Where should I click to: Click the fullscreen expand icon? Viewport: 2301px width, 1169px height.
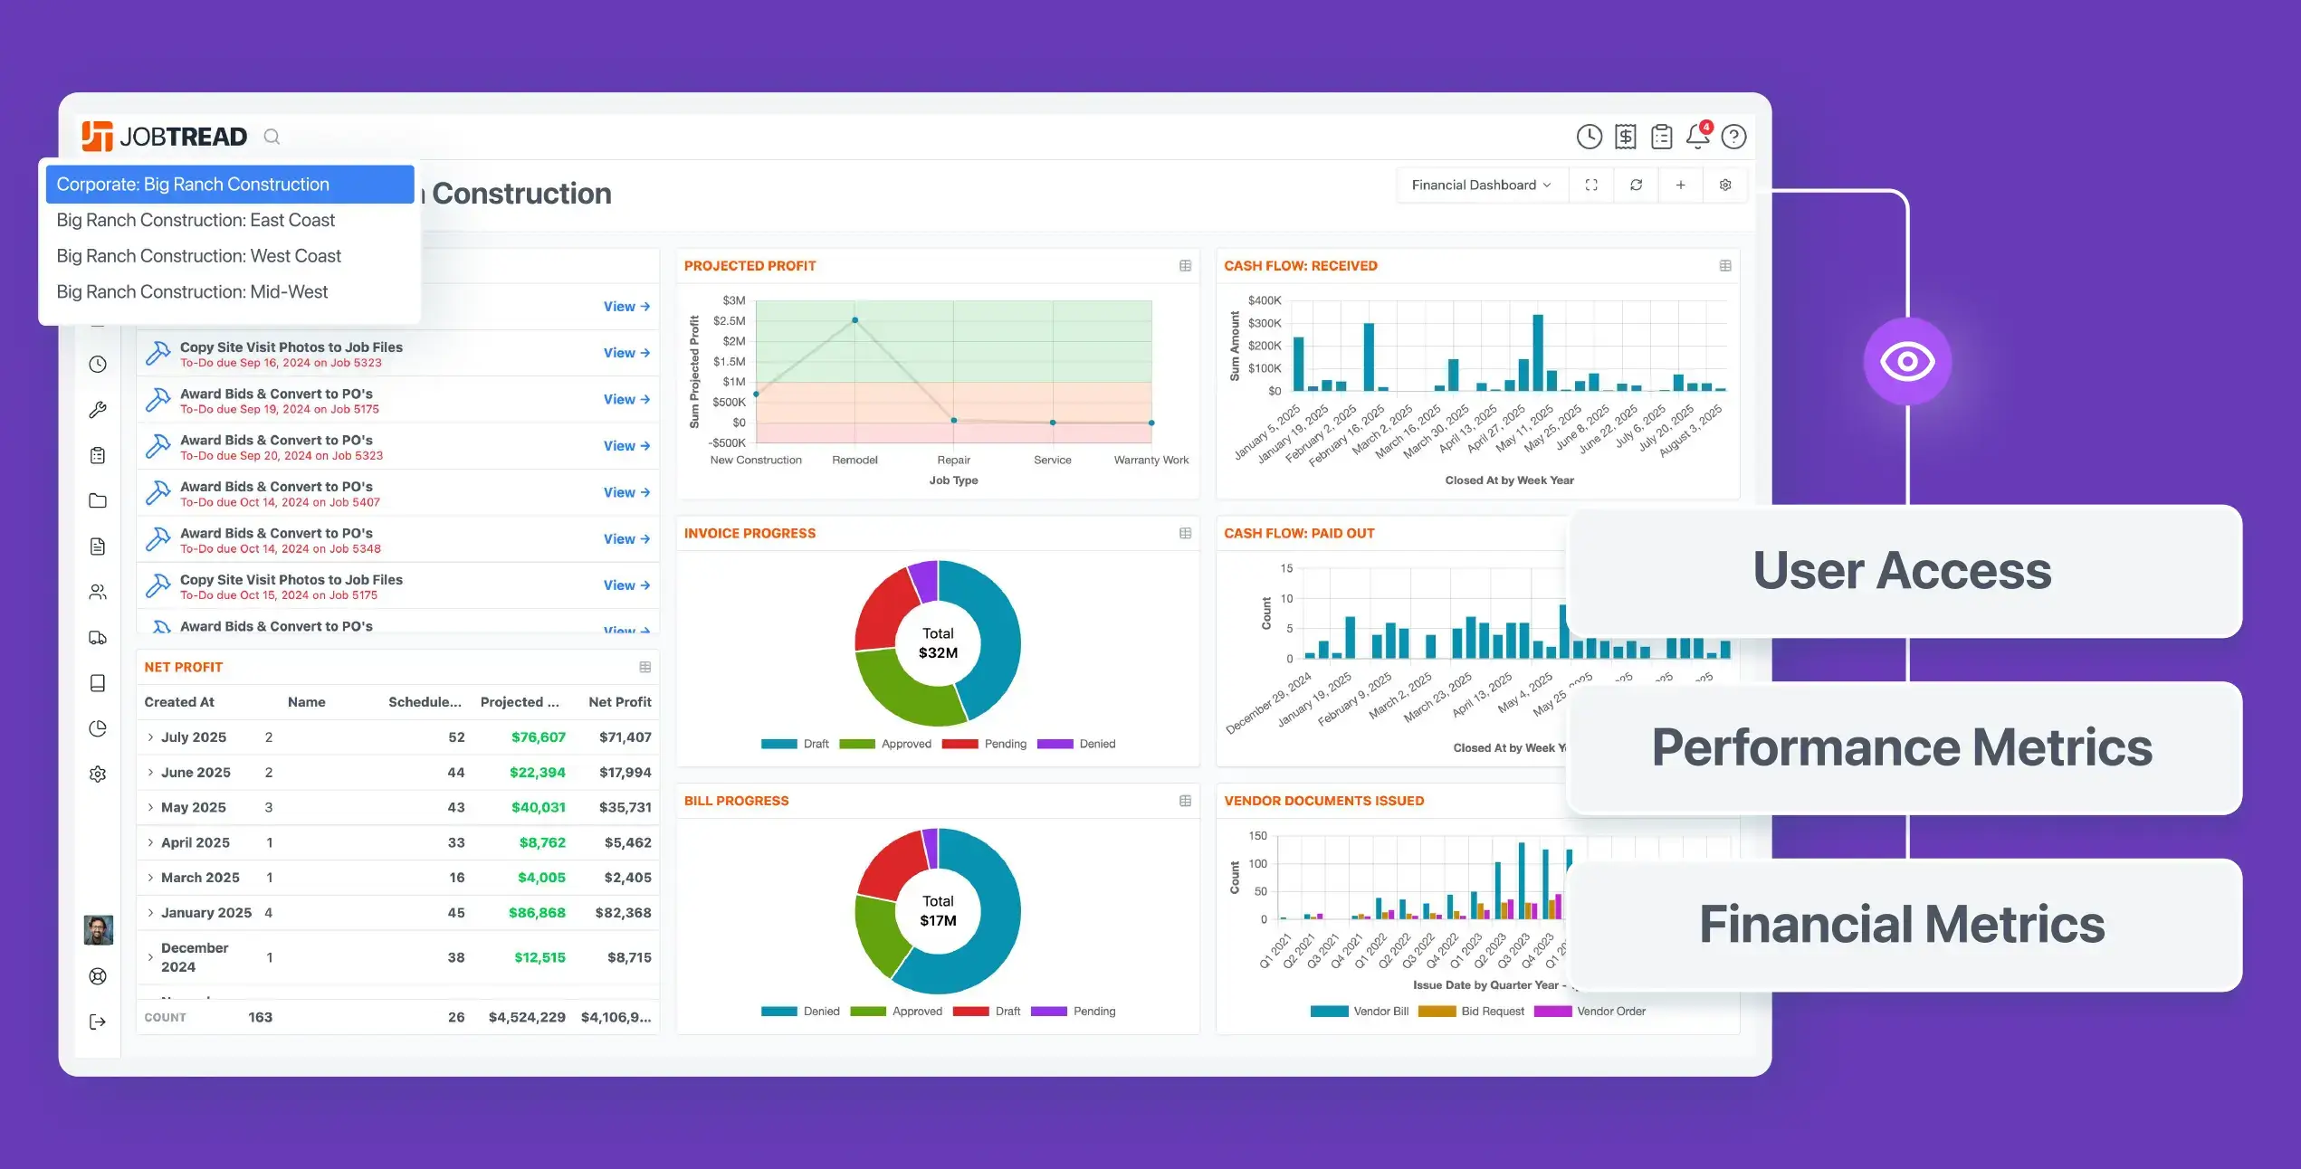tap(1591, 185)
